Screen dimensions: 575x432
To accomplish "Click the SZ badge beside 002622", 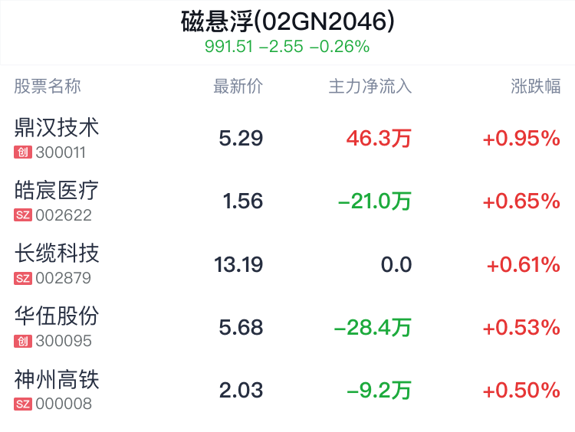I will pyautogui.click(x=23, y=215).
